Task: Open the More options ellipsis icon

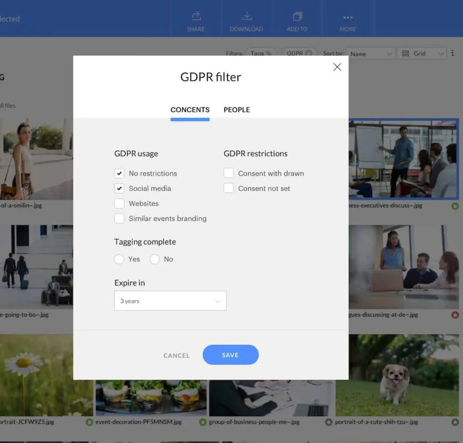Action: [x=348, y=18]
